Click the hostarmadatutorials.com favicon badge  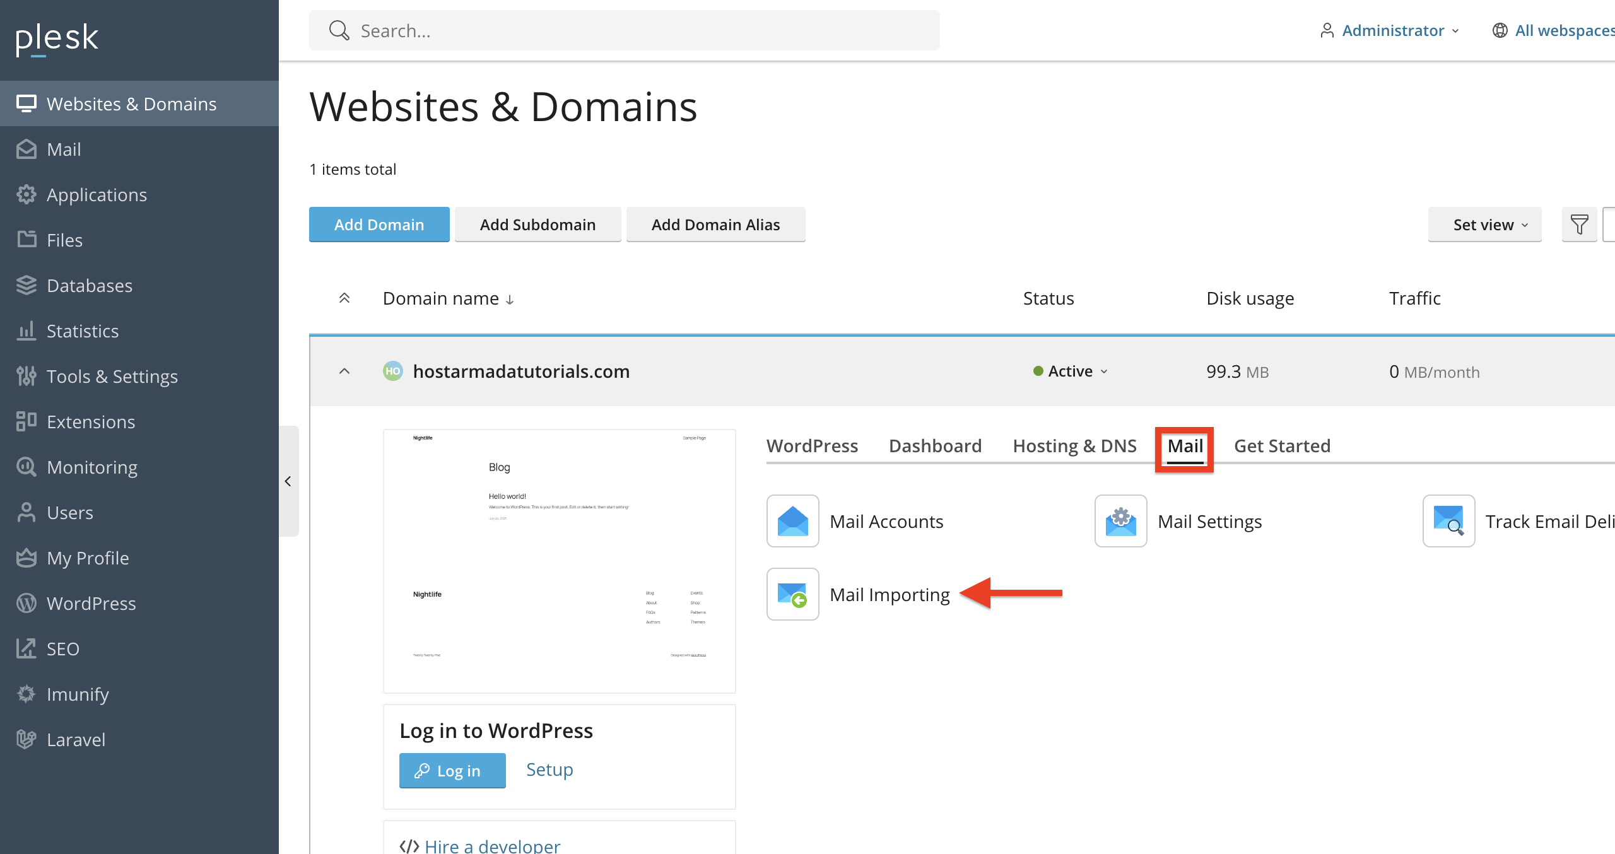[393, 371]
